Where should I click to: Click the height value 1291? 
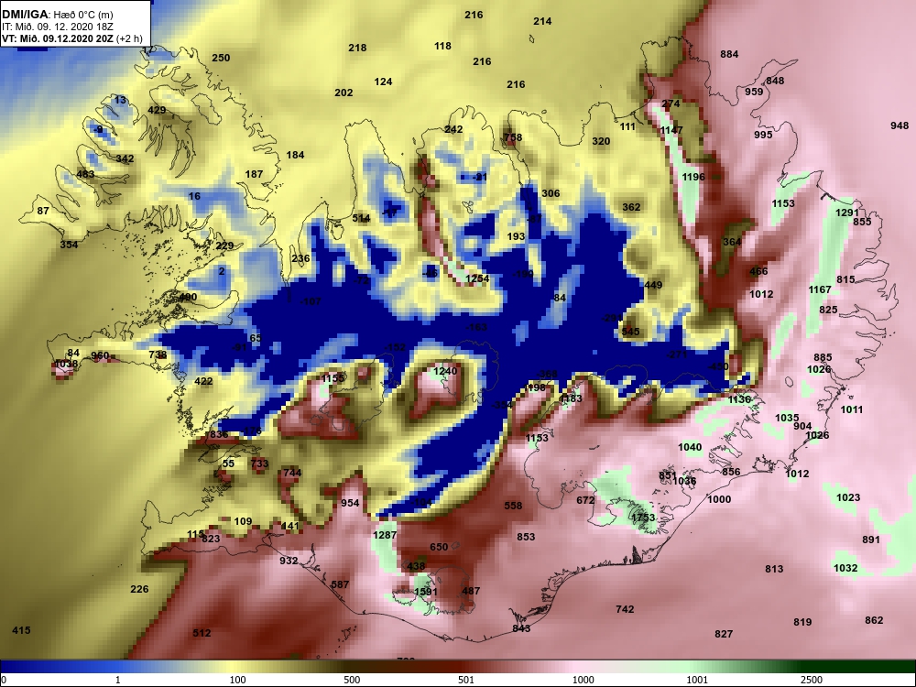pos(847,213)
